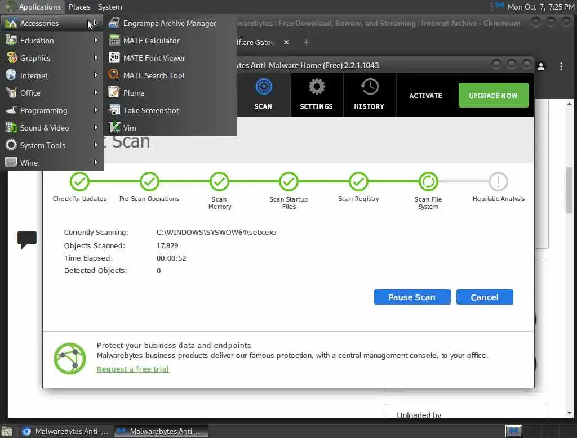Open Pluma text editor
The height and width of the screenshot is (438, 577).
[x=169, y=93]
